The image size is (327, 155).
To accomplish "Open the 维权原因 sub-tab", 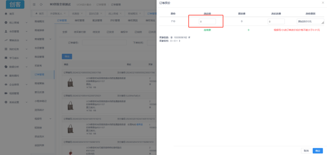I will point(133,20).
